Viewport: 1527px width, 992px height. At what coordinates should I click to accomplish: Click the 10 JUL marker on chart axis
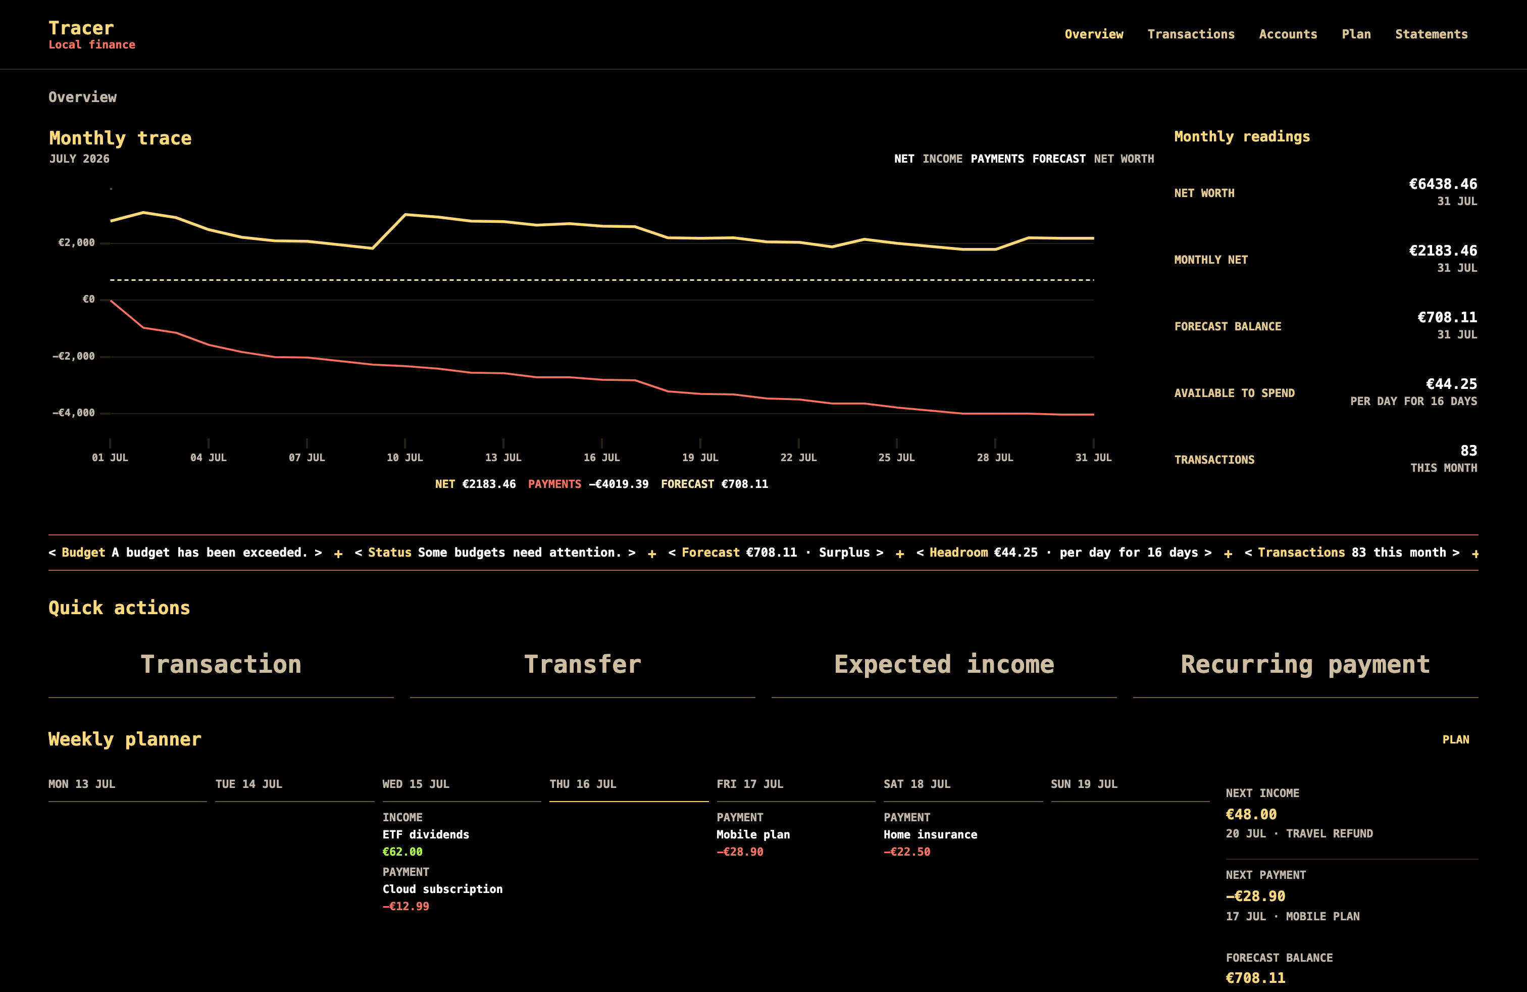(x=405, y=458)
